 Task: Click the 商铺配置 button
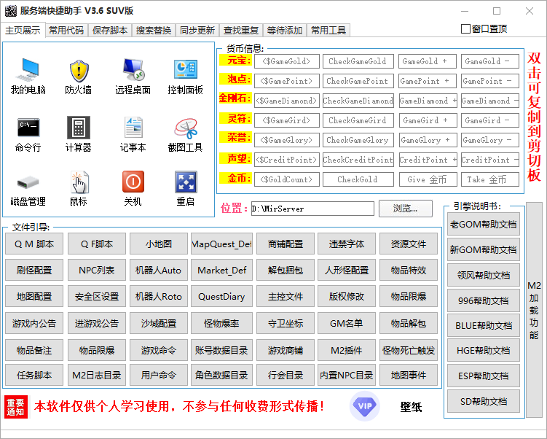pos(286,244)
